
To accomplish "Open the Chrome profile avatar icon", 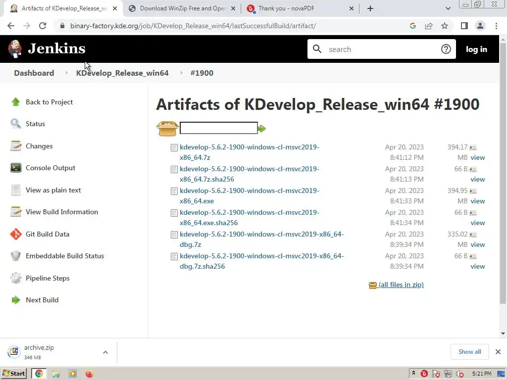I will pyautogui.click(x=480, y=26).
